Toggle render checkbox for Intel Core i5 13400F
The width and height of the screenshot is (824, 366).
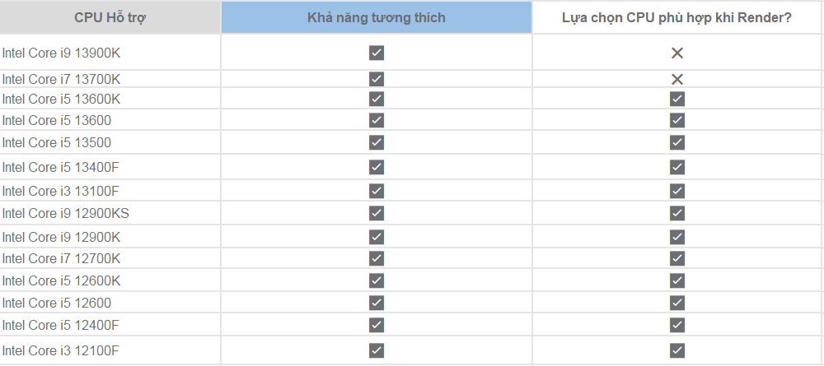pos(677,167)
